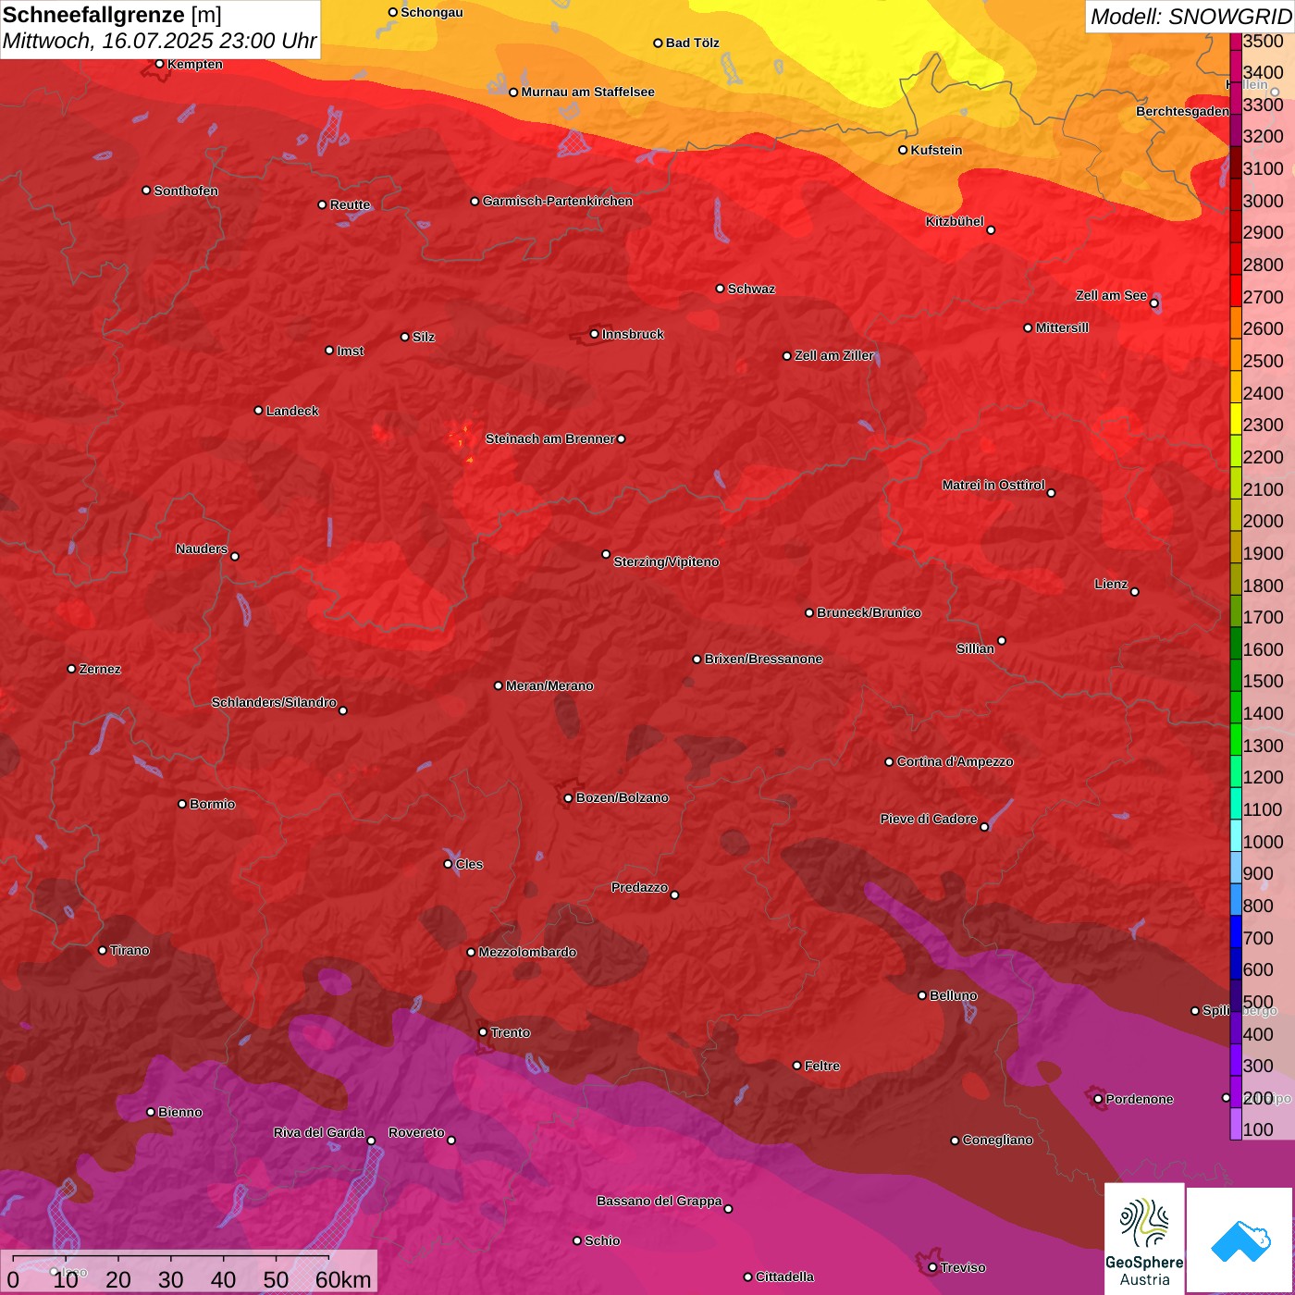Click the Schwaz location dot

click(721, 289)
